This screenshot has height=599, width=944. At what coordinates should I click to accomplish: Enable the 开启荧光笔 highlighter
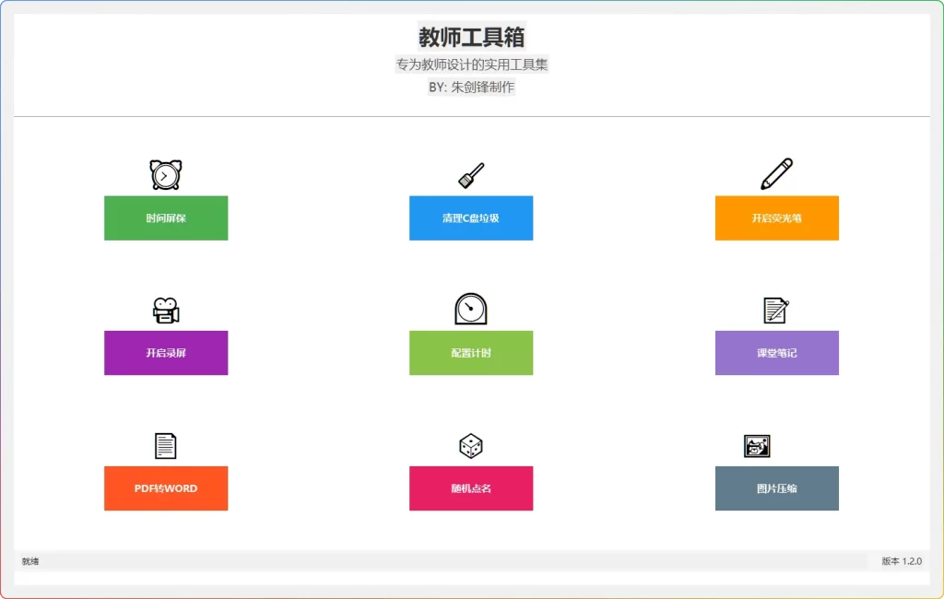(777, 217)
